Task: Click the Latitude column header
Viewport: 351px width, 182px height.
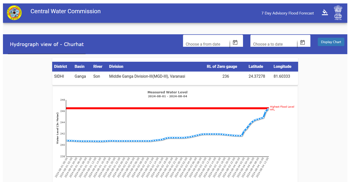Action: tap(256, 66)
